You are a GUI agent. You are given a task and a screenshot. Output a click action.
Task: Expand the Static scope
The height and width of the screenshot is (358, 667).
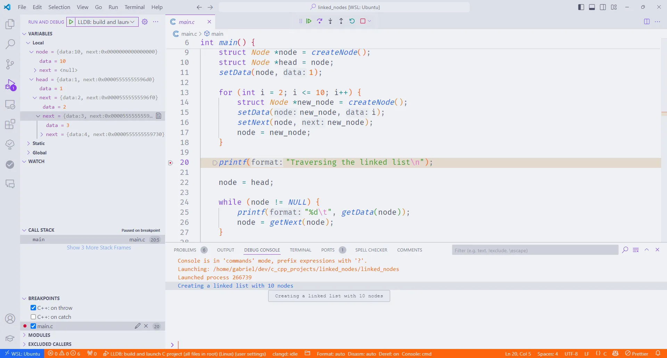28,143
